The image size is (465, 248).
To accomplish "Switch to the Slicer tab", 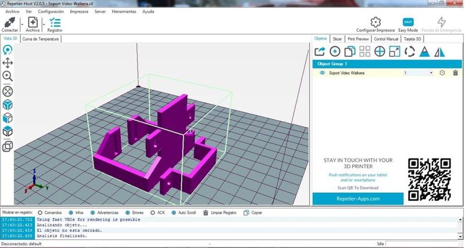I will [x=337, y=39].
